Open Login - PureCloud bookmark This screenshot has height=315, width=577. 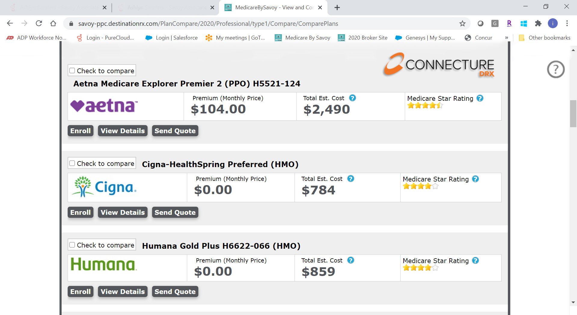pyautogui.click(x=105, y=37)
